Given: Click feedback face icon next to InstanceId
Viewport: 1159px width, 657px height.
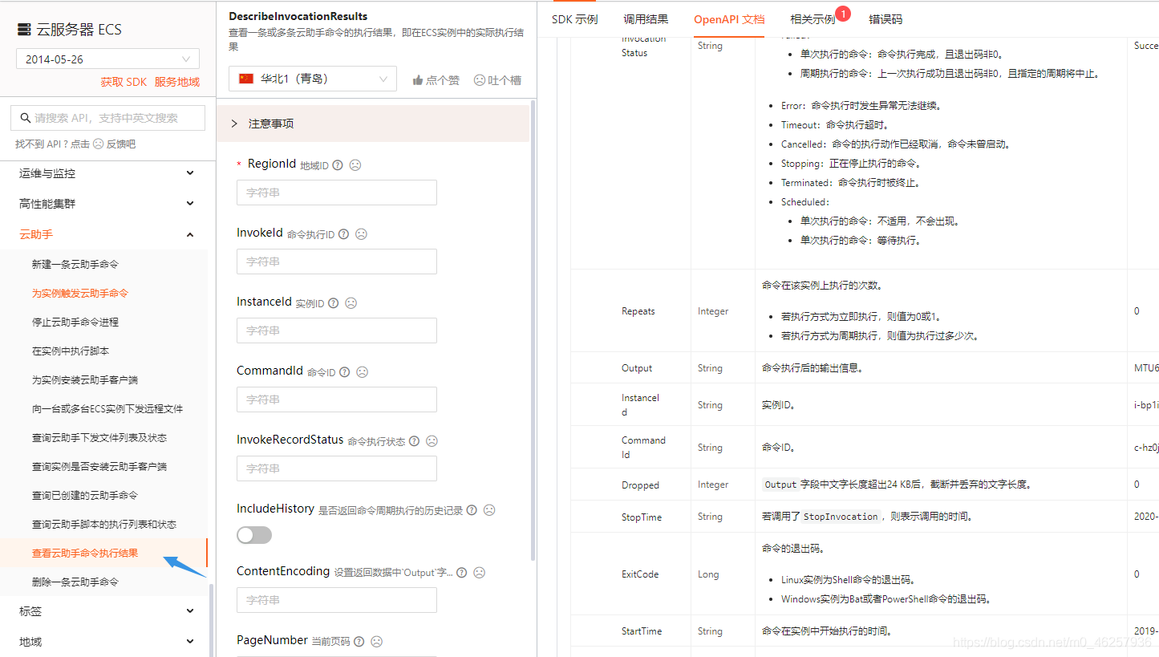Looking at the screenshot, I should click(351, 303).
